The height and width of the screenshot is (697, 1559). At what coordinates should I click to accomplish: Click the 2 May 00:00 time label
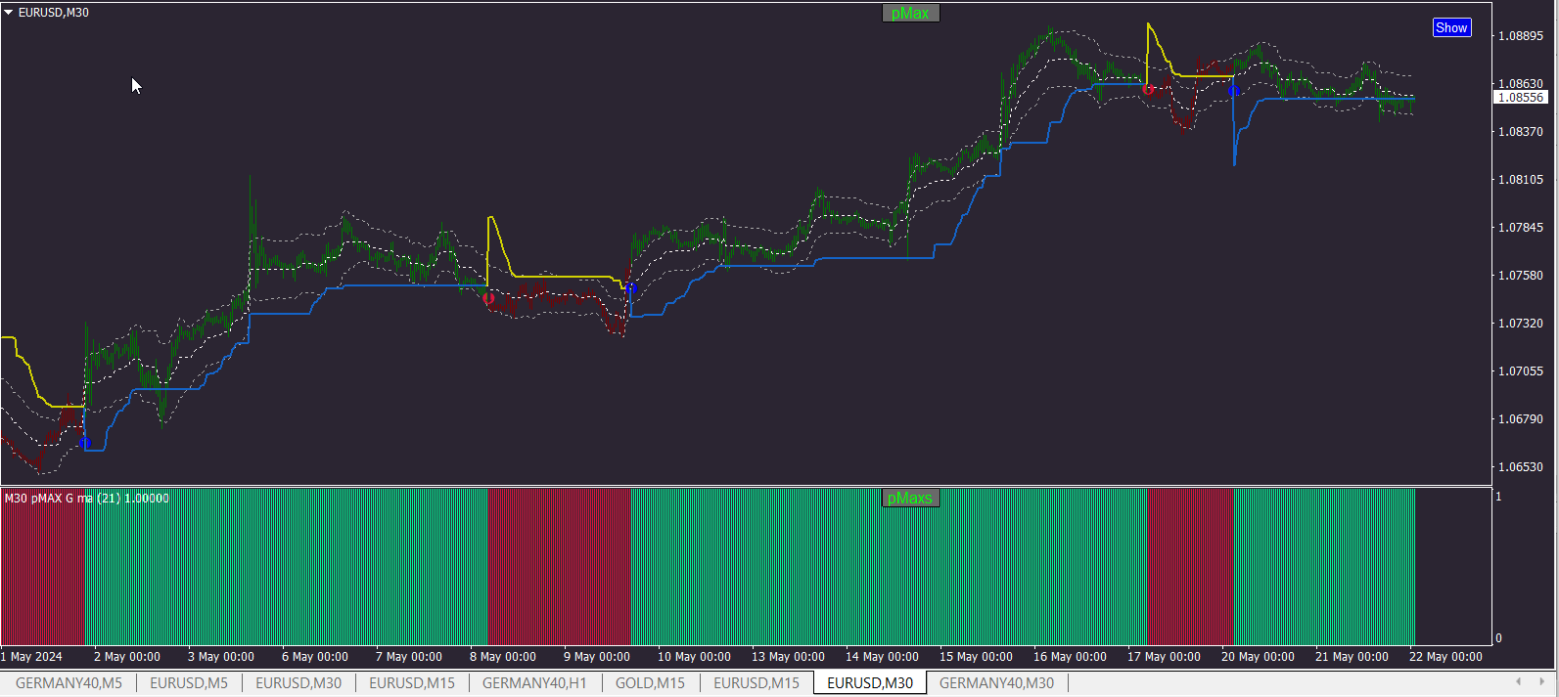point(126,657)
